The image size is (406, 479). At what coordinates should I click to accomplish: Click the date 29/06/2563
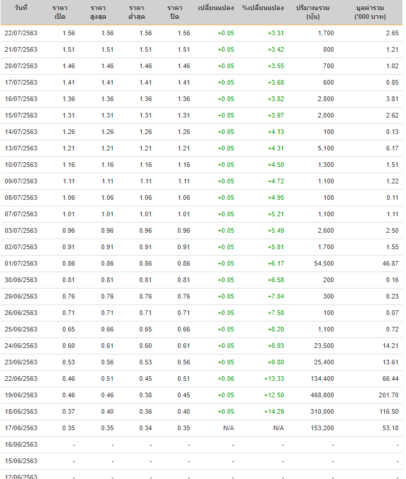click(21, 297)
